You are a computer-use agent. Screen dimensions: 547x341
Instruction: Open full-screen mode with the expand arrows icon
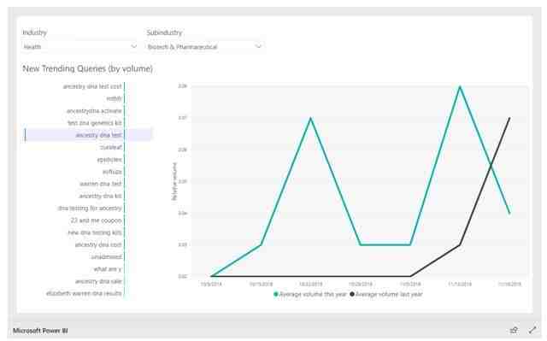pos(532,330)
